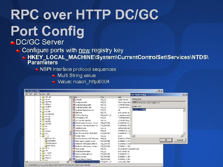Expand the NetBIOS tree node
The width and height of the screenshot is (223, 167).
[40, 107]
